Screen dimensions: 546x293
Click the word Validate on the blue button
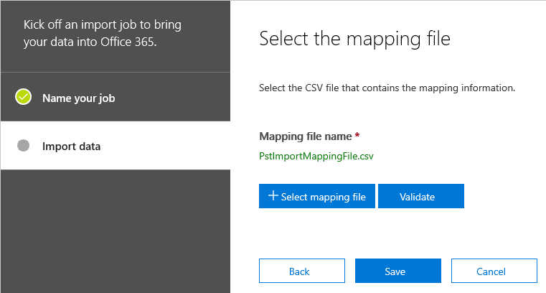click(417, 197)
